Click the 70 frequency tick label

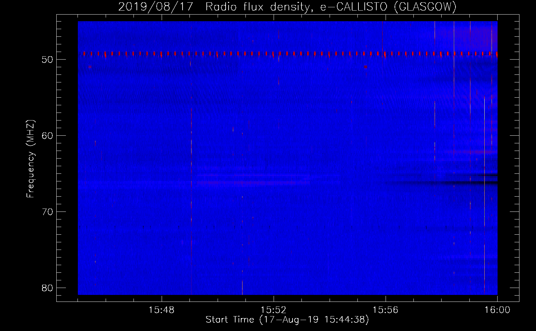point(48,212)
